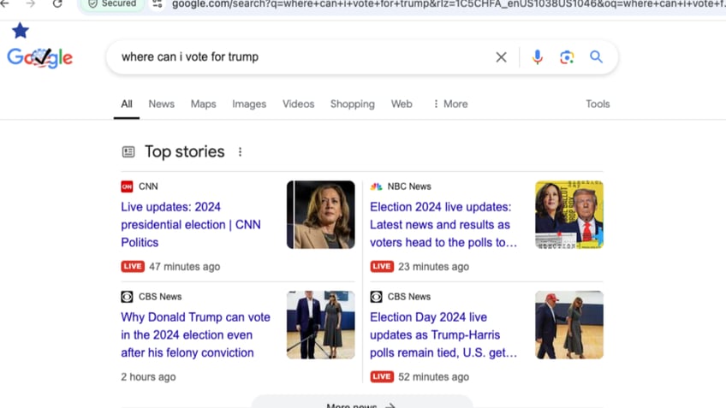This screenshot has height=408, width=726.
Task: Switch to the Maps tab
Action: pyautogui.click(x=203, y=104)
